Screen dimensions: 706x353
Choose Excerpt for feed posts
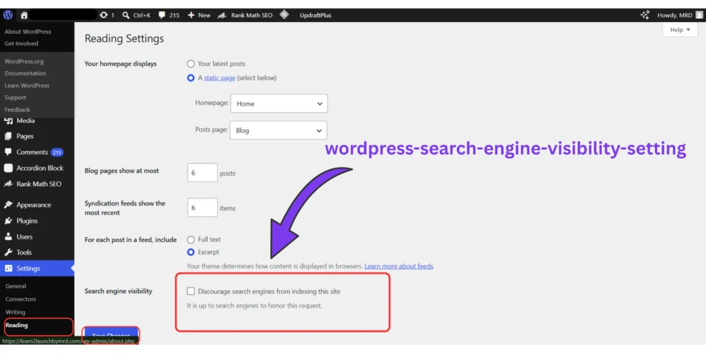point(191,252)
